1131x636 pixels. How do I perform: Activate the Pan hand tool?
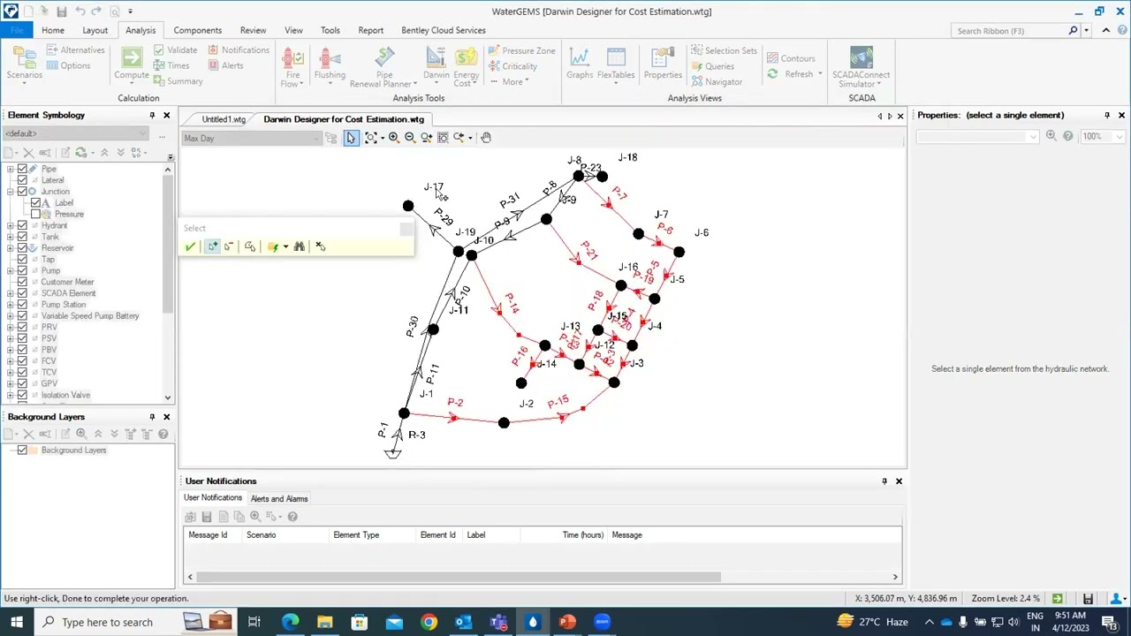[486, 138]
